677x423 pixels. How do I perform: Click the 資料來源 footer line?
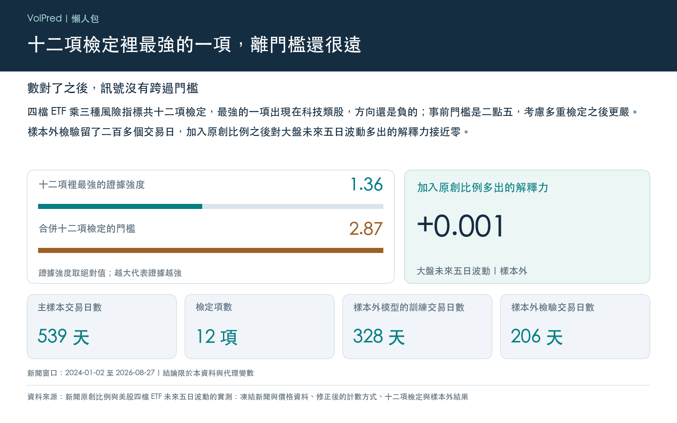[248, 397]
